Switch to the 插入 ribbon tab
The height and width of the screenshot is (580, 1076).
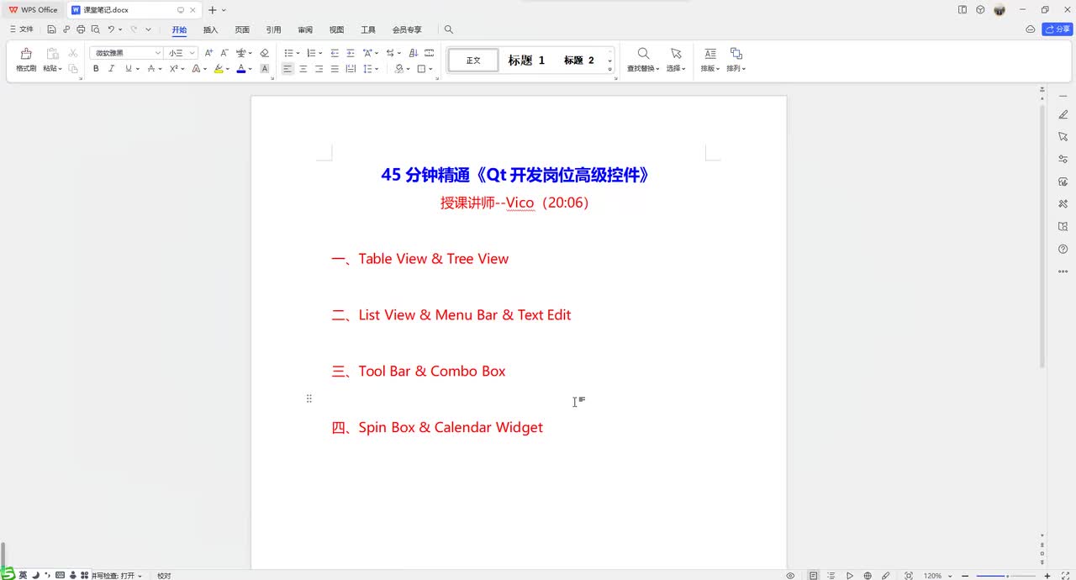pyautogui.click(x=210, y=29)
